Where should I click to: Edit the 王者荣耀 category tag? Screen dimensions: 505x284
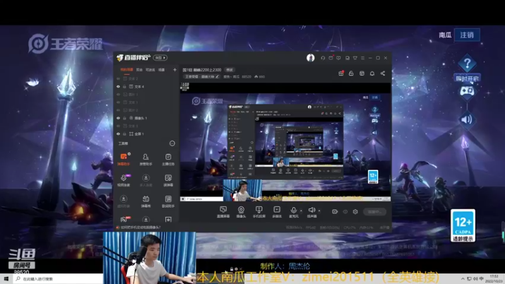coord(202,76)
